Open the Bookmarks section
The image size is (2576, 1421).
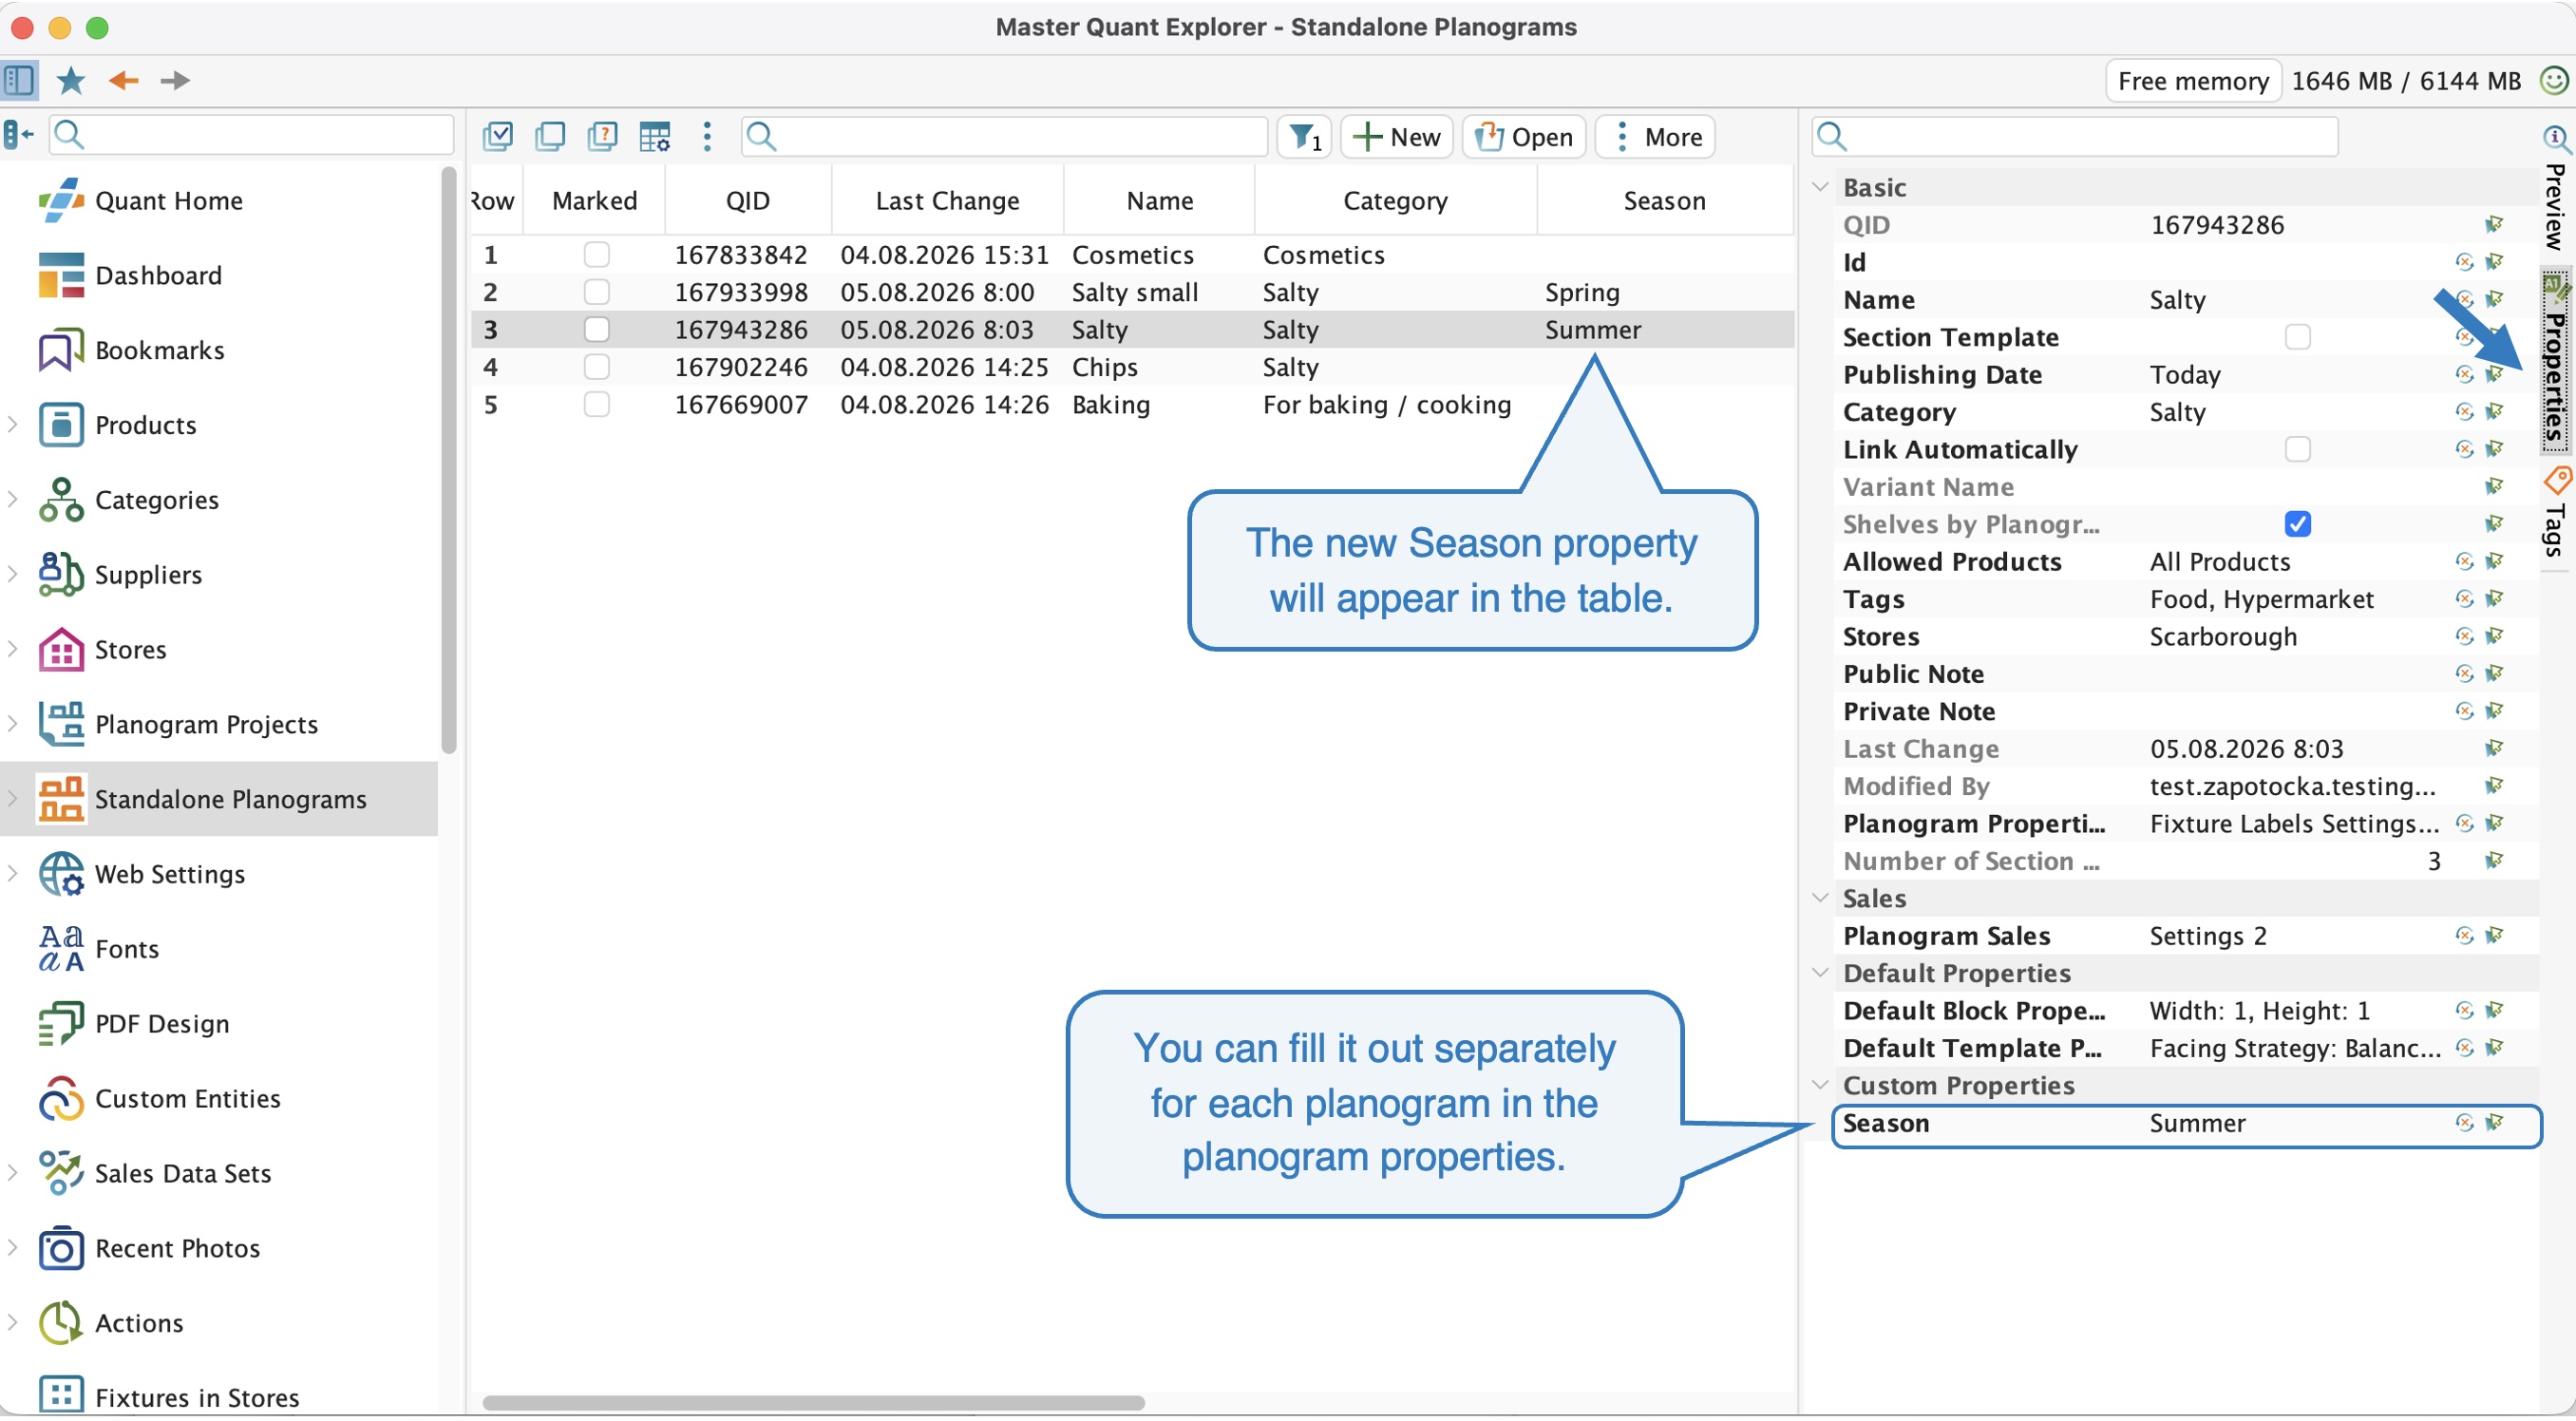click(x=160, y=351)
